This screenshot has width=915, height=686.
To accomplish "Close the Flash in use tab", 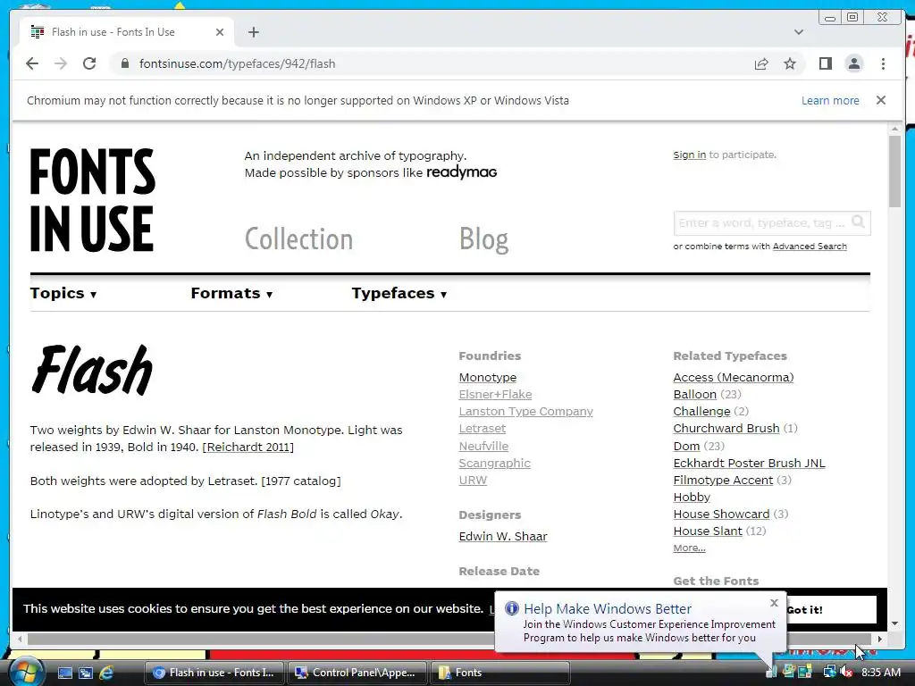I will coord(220,32).
